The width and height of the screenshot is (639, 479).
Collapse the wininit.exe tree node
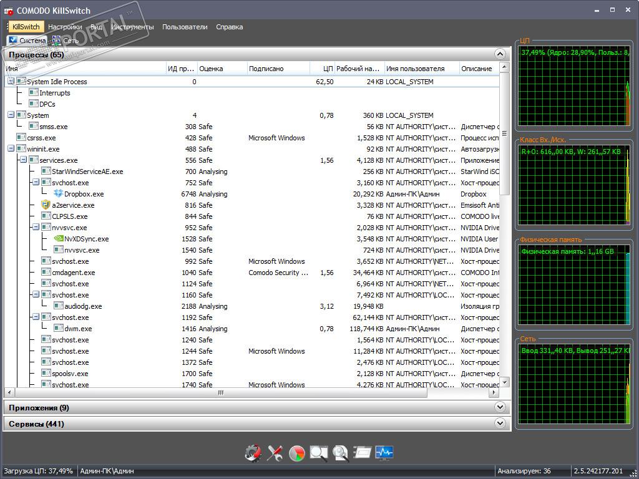click(x=11, y=148)
